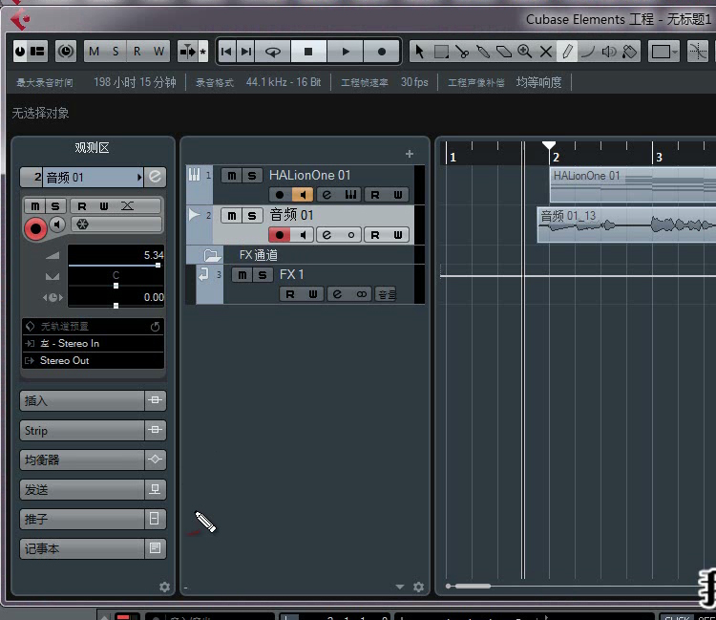Toggle the mono/stereo circle button on 音频 01 track
Viewport: 716px width, 620px height.
[x=350, y=235]
